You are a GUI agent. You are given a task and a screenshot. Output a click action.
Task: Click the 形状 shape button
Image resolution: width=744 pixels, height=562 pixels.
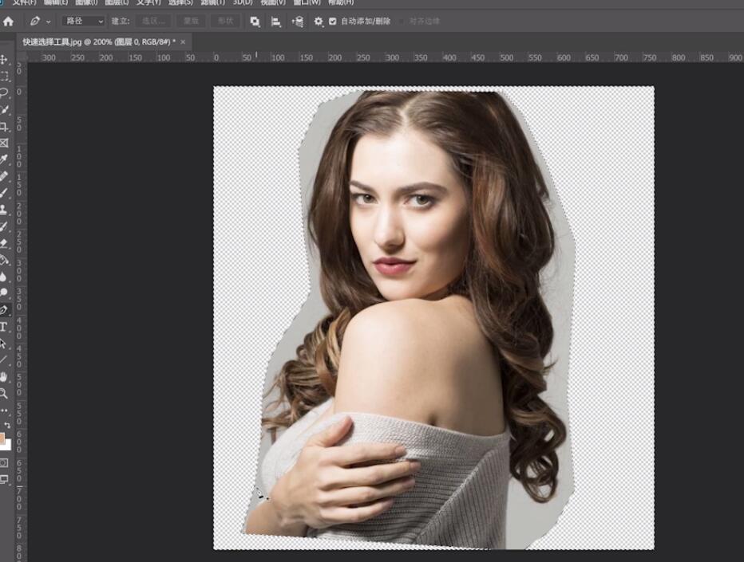tap(225, 22)
